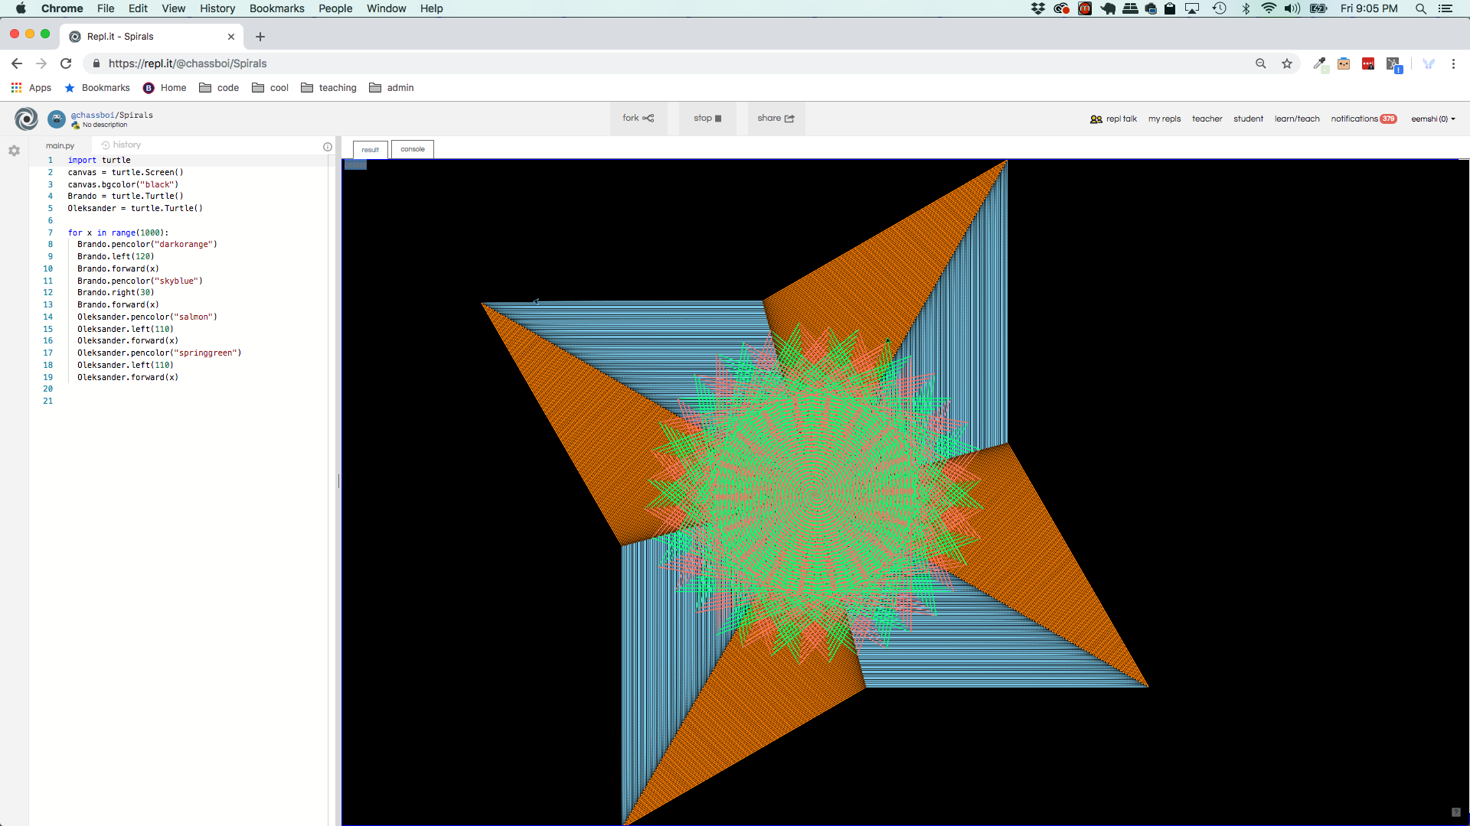Image resolution: width=1470 pixels, height=826 pixels.
Task: Open macOS Spotlight search icon
Action: click(x=1420, y=8)
